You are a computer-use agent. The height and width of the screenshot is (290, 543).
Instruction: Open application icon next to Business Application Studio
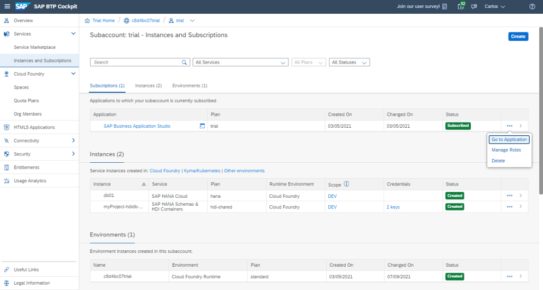[202, 126]
